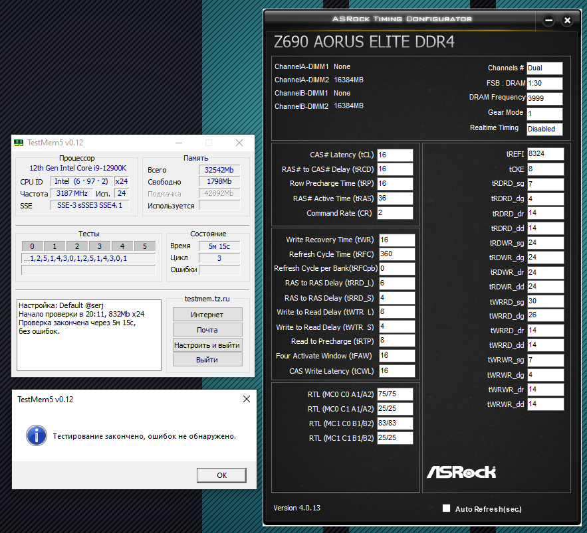Screen dimensions: 587x533
Task: Click the tWRWR_dd value field
Action: point(545,404)
